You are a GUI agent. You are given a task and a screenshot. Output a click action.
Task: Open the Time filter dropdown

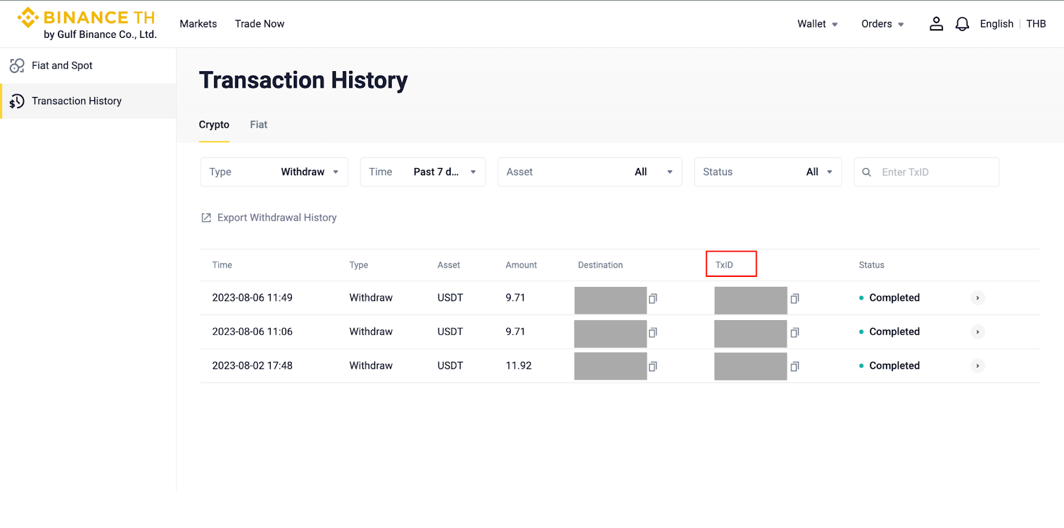[423, 172]
